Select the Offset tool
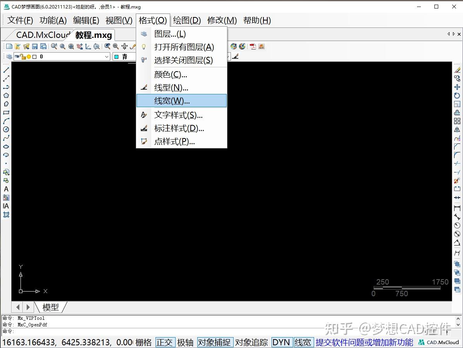Viewport: 463px width, 348px height. pos(457,113)
